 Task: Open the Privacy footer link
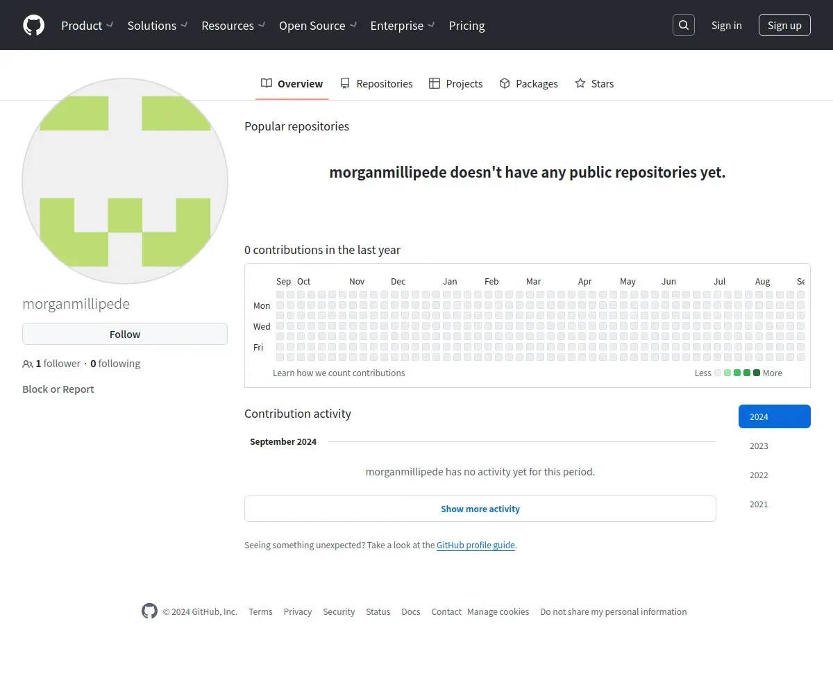click(298, 611)
